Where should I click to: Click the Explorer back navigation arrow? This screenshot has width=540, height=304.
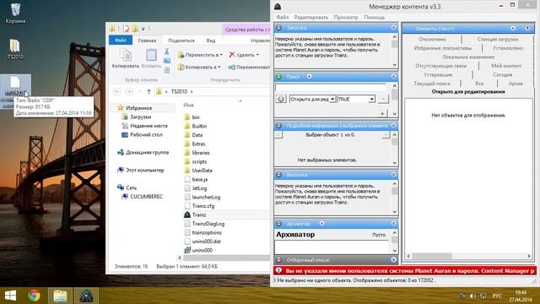pyautogui.click(x=117, y=91)
